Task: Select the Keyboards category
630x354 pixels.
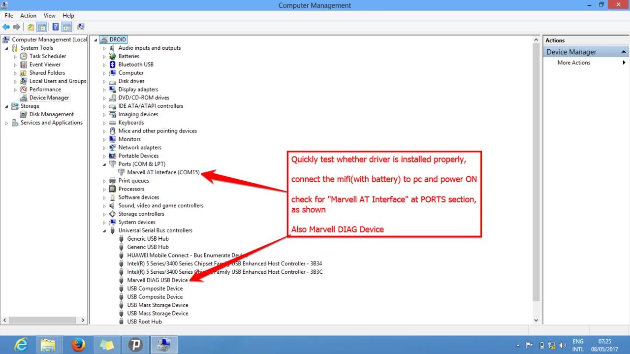Action: pos(131,123)
